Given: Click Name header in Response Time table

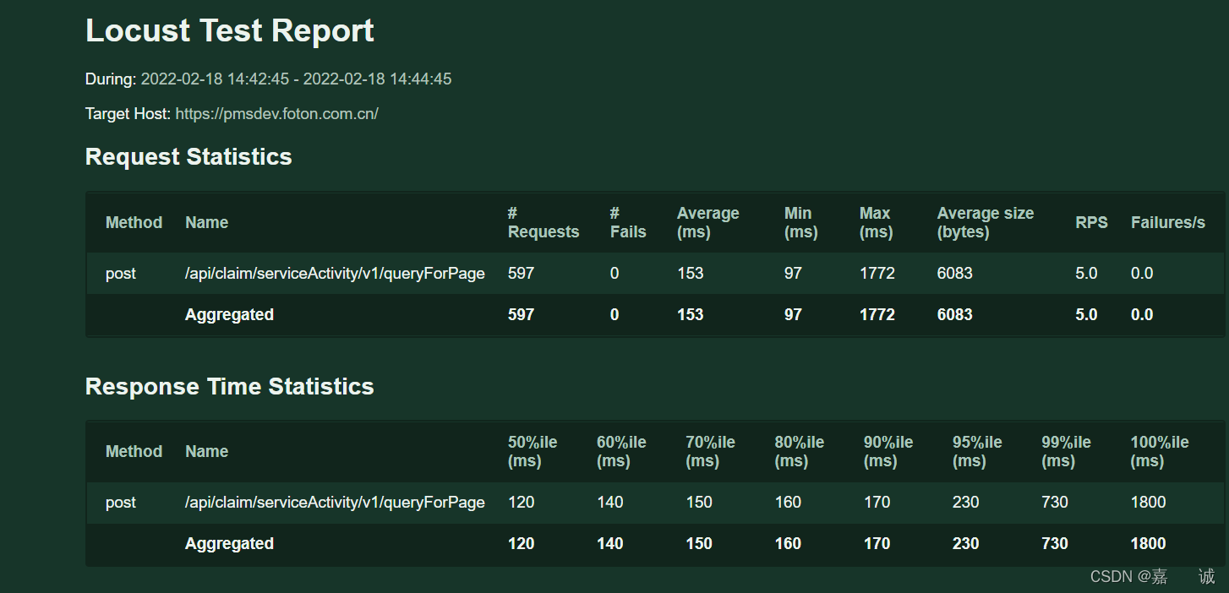Looking at the screenshot, I should pyautogui.click(x=207, y=451).
